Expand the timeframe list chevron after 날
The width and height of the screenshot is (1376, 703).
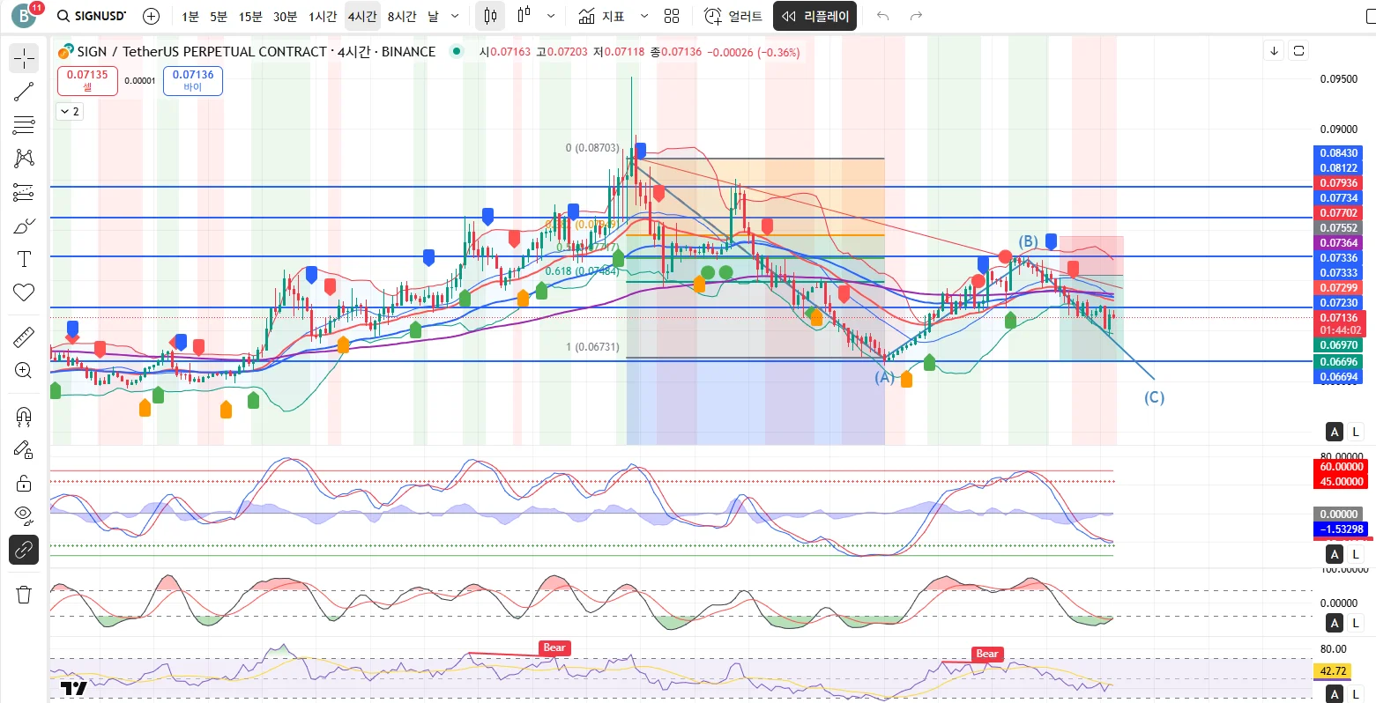click(455, 16)
